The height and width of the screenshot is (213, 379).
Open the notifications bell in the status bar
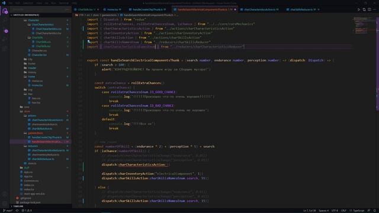[375, 211]
